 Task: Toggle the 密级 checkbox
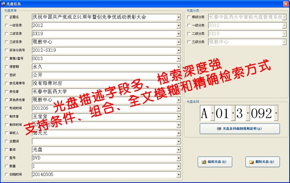point(7,75)
